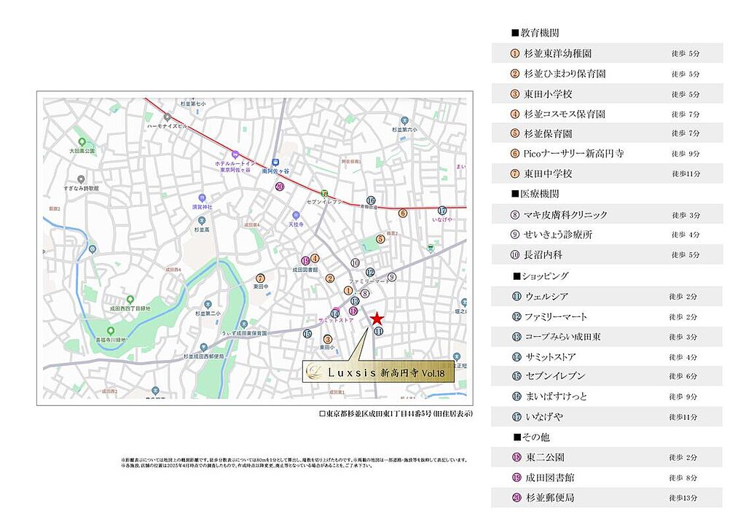Select map marker 7 above 東田中 label
Viewport: 746px width, 527px height.
260,278
